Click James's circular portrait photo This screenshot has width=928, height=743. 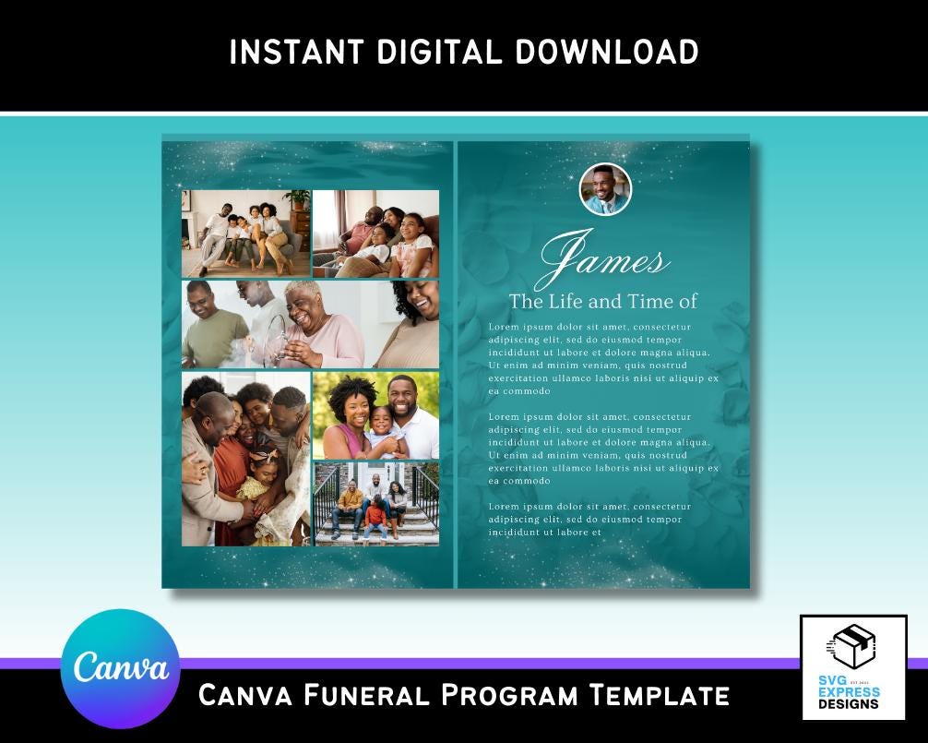[604, 189]
